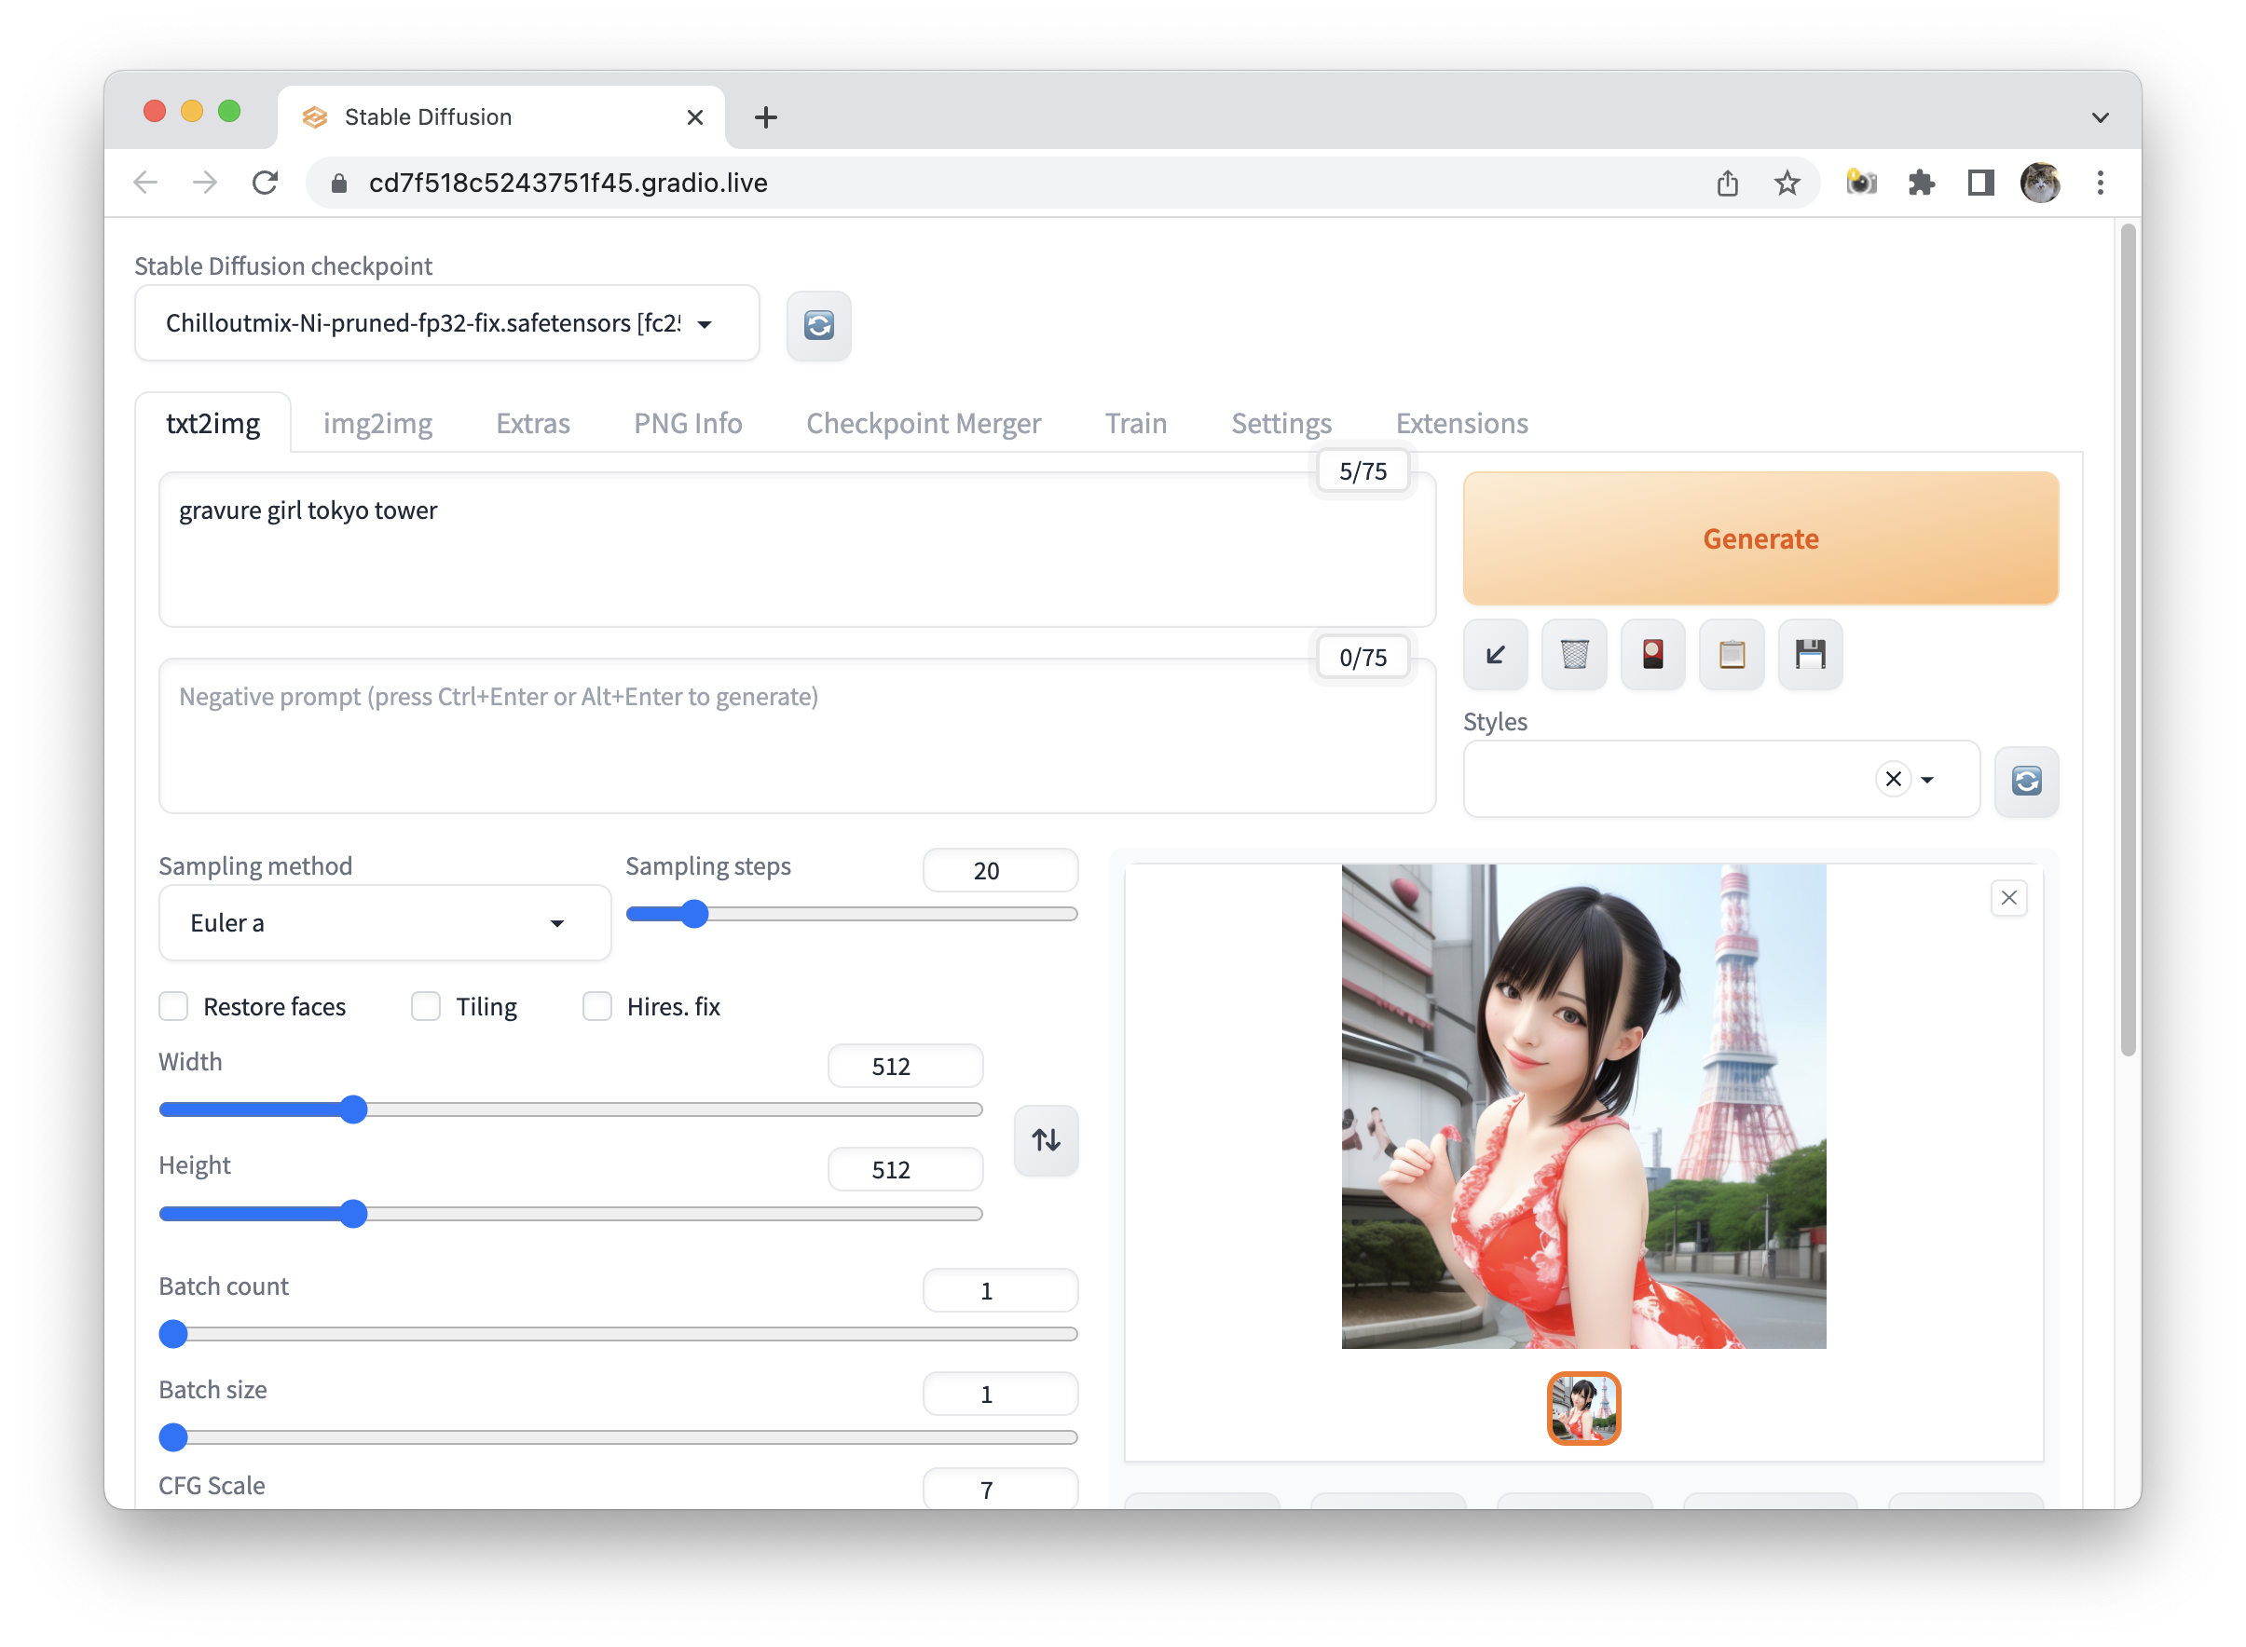Click the CFG Scale number field
Viewport: 2246px width, 1647px height.
click(1000, 1489)
